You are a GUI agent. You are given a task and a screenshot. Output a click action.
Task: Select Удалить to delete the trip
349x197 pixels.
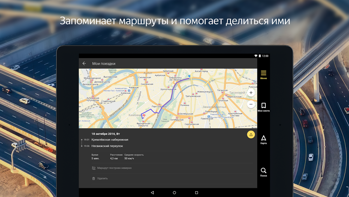tap(103, 178)
